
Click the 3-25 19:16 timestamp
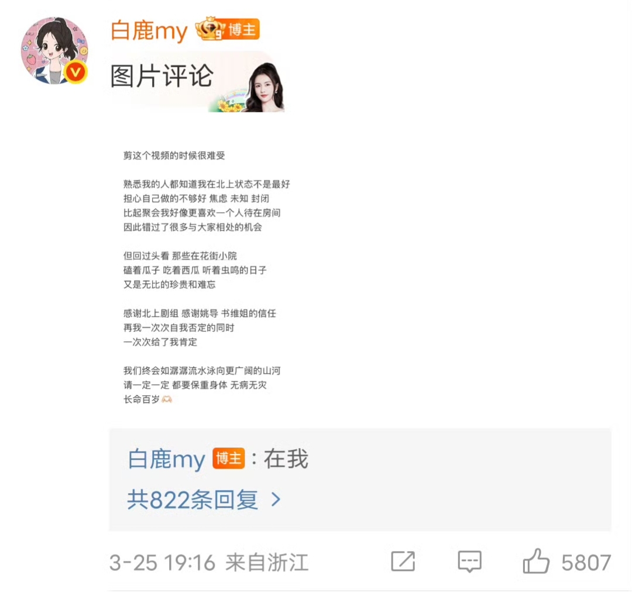click(163, 563)
